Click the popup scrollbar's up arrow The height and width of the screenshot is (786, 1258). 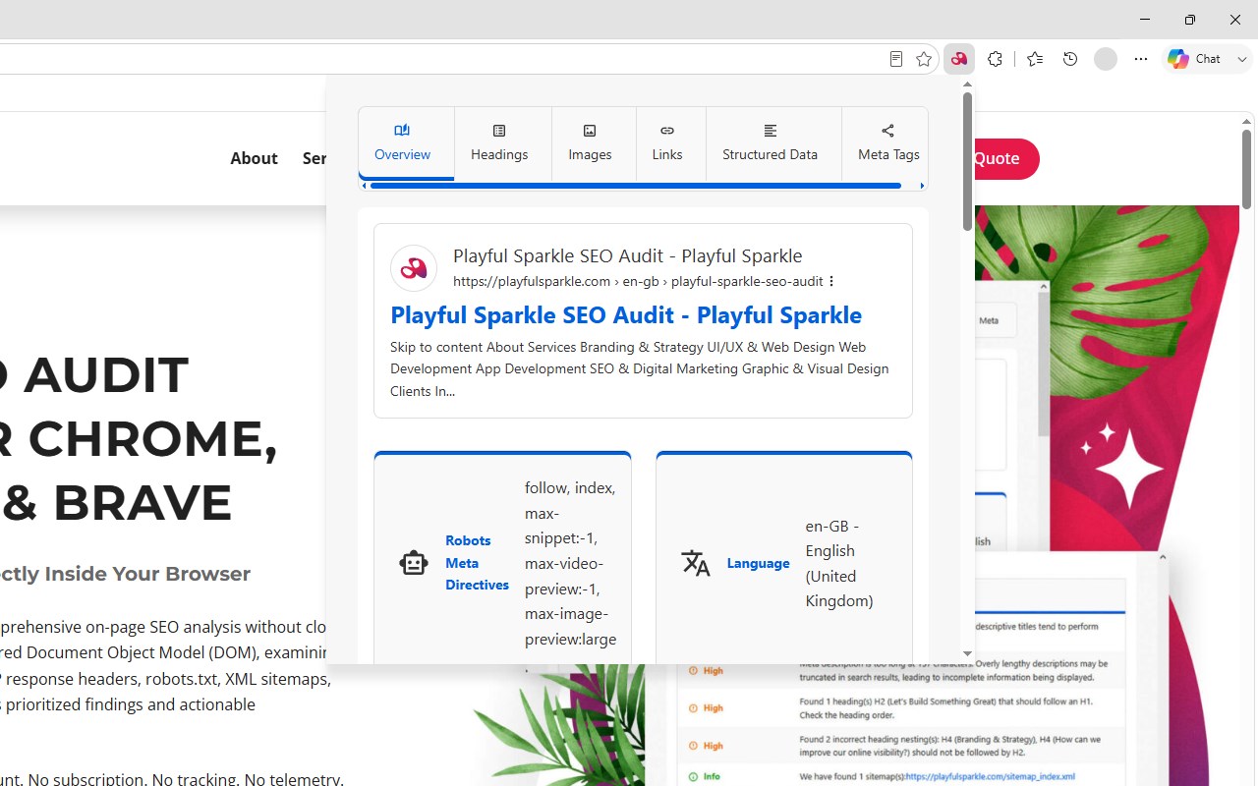pyautogui.click(x=967, y=84)
